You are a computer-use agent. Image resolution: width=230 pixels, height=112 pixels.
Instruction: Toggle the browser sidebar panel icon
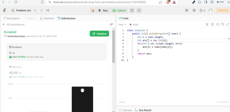(x=206, y=2)
